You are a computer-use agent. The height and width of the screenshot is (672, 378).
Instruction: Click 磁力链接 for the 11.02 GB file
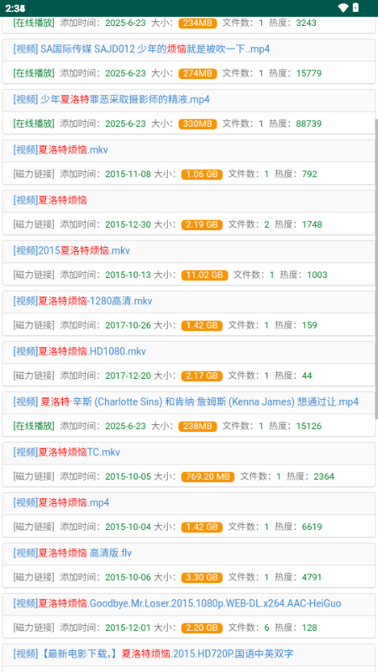[x=34, y=275]
